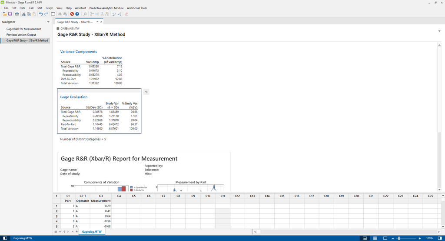Click the Undo arrow icon

(41, 14)
